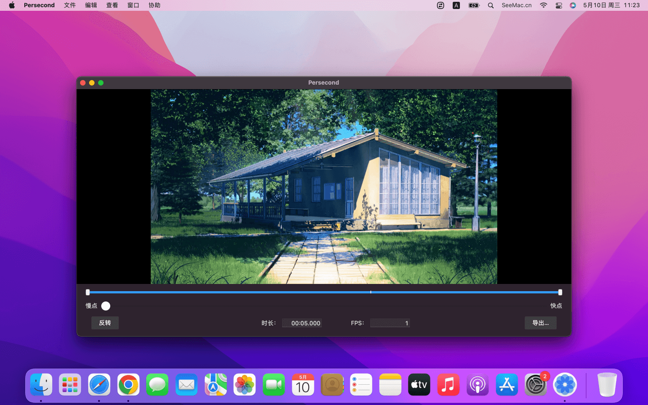The image size is (648, 405).
Task: Open the 窗口 menu
Action: point(133,5)
